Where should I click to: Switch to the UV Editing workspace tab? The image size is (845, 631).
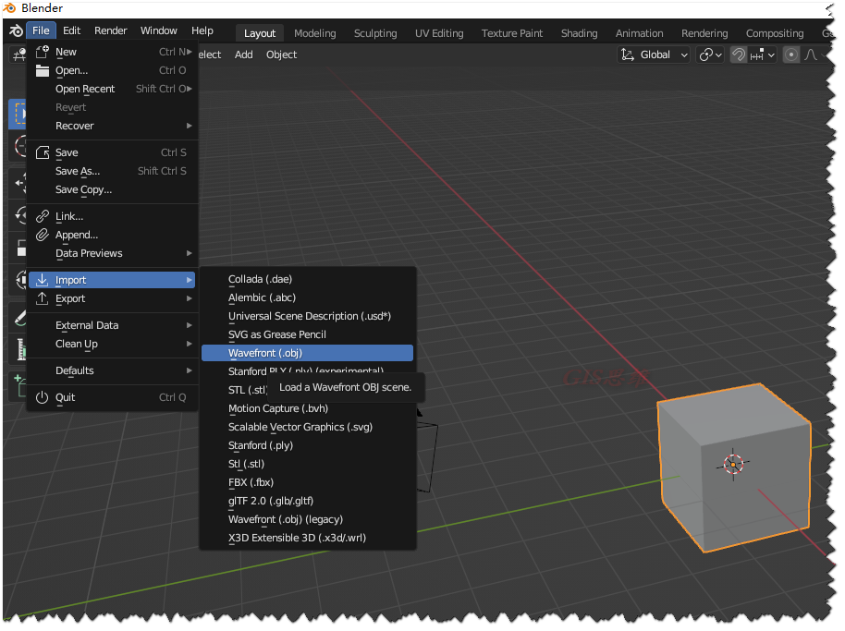point(439,33)
